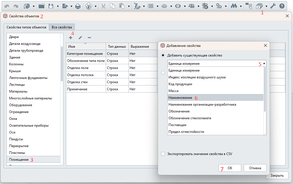Select the second radio button below existing property
The image size is (293, 184).
pyautogui.click(x=163, y=73)
